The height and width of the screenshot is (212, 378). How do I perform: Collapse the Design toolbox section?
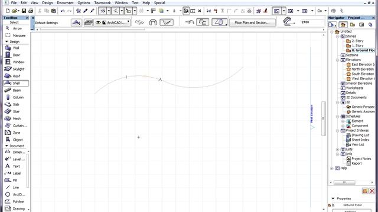click(x=6, y=42)
